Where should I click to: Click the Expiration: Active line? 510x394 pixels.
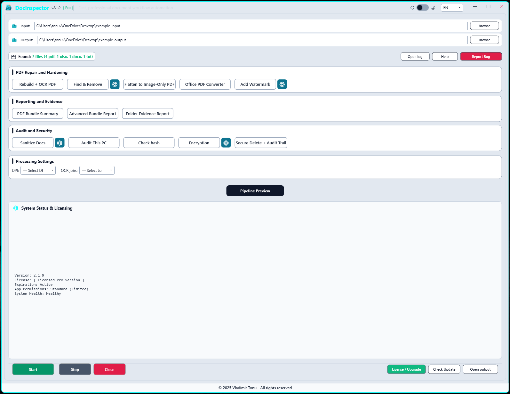click(x=34, y=285)
